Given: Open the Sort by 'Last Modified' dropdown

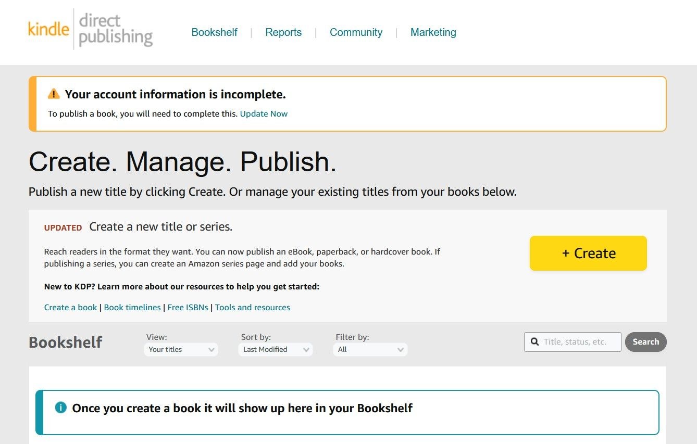Looking at the screenshot, I should pos(276,349).
